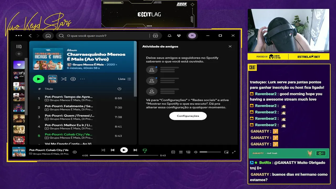Open the connect to a device icon
This screenshot has width=336, height=189.
[x=188, y=152]
